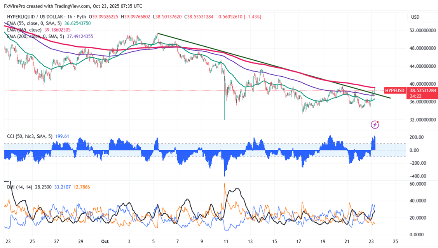The height and width of the screenshot is (248, 438).
Task: Click the CCI axis 200.00 label
Action: [x=417, y=137]
